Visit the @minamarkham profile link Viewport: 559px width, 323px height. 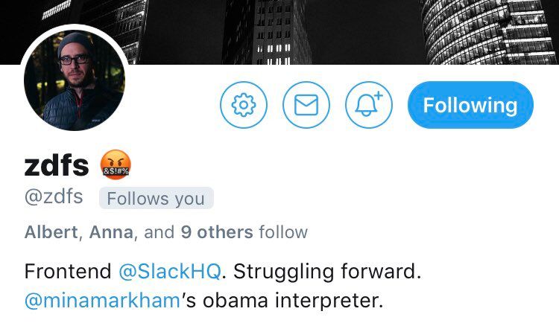102,300
